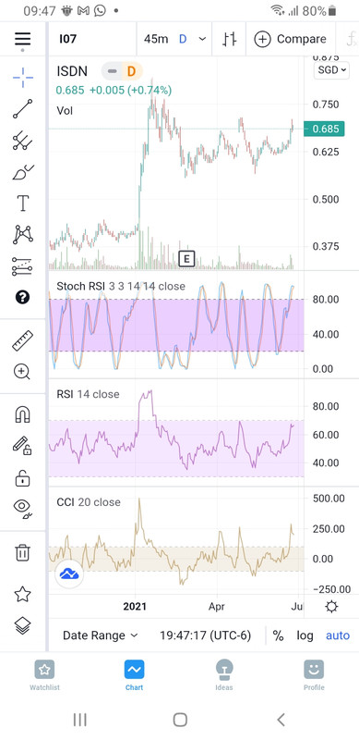This screenshot has height=740, width=359.
Task: Toggle log scale mode
Action: coord(305,635)
